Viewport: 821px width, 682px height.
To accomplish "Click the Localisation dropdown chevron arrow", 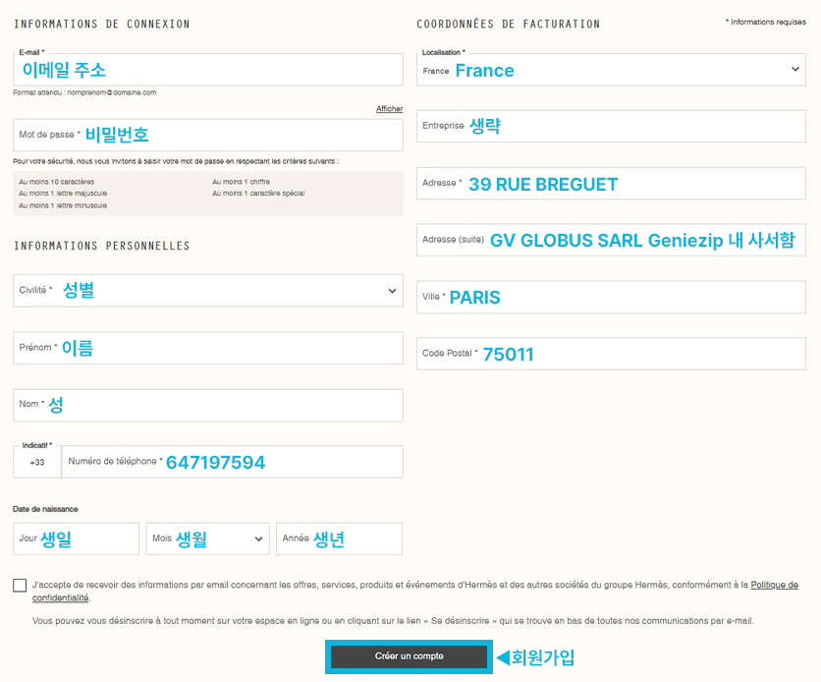I will tap(794, 69).
